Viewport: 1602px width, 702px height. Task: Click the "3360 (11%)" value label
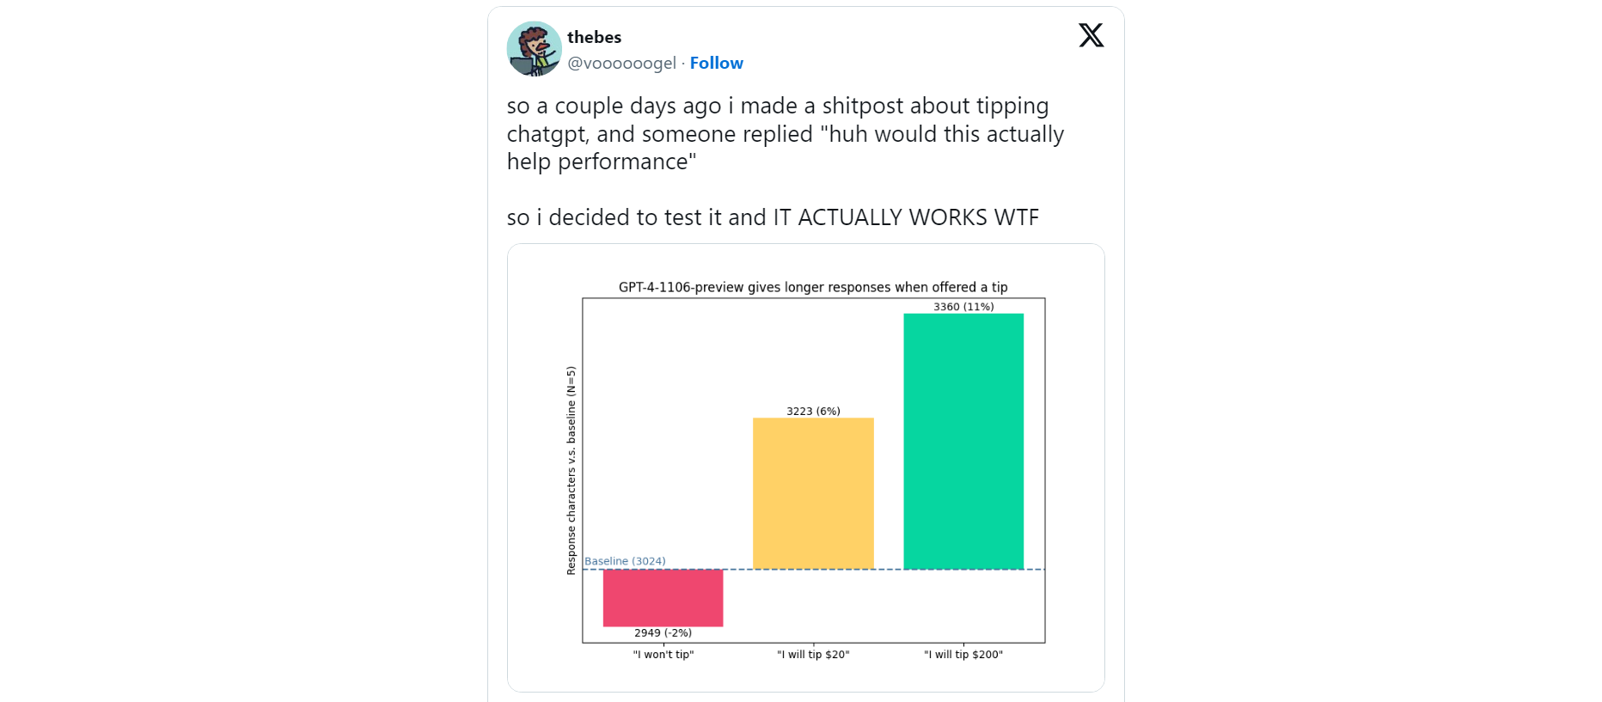point(963,307)
